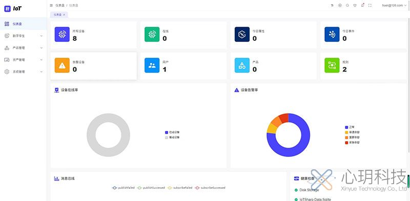Viewport: 410px width, 201px height.
Task: Click the 消息总线 chart title icon
Action: (x=56, y=178)
